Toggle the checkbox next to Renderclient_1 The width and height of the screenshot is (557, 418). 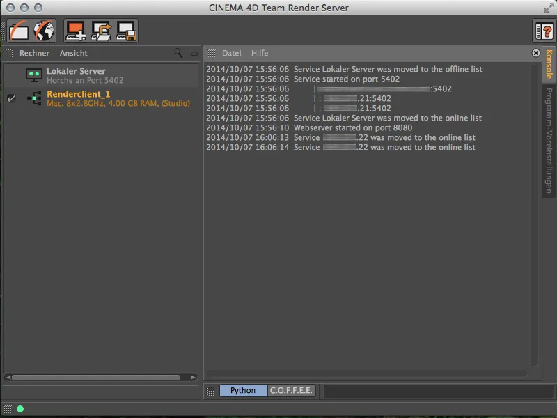click(10, 98)
